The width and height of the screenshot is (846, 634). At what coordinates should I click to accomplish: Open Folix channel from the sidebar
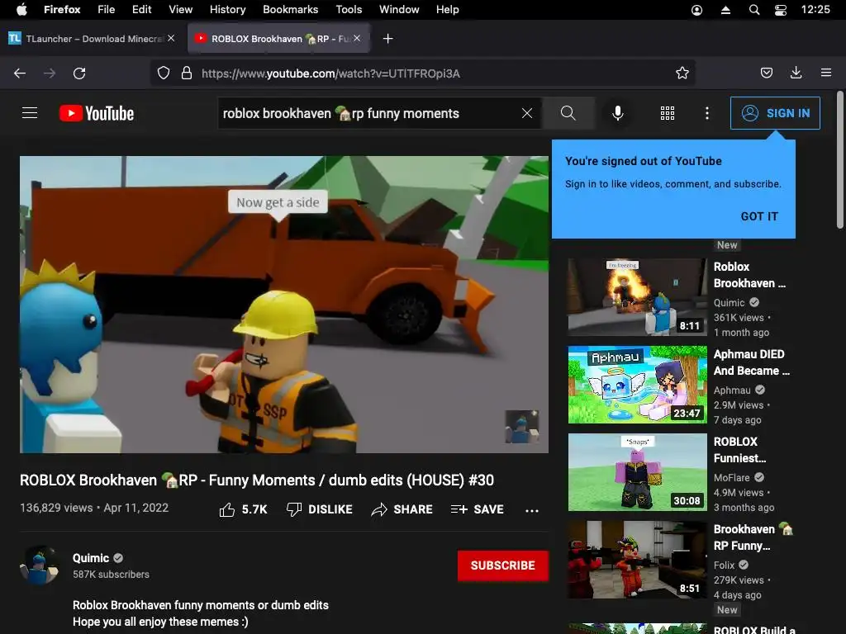(x=724, y=565)
